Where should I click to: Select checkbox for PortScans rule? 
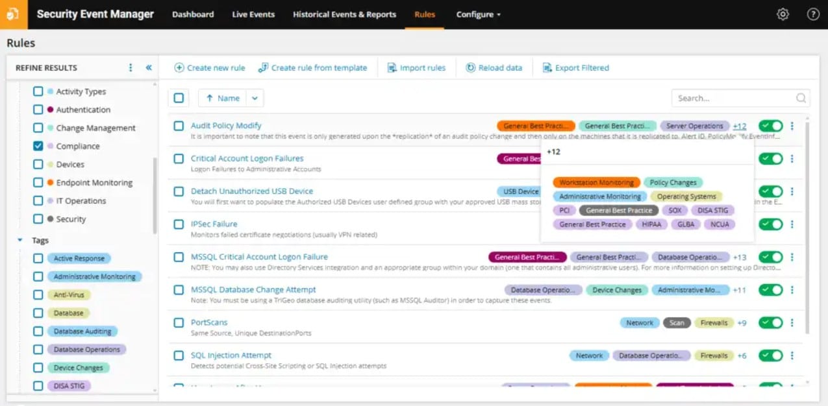[x=179, y=322]
